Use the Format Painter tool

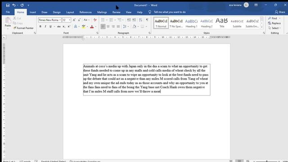pos(23,28)
